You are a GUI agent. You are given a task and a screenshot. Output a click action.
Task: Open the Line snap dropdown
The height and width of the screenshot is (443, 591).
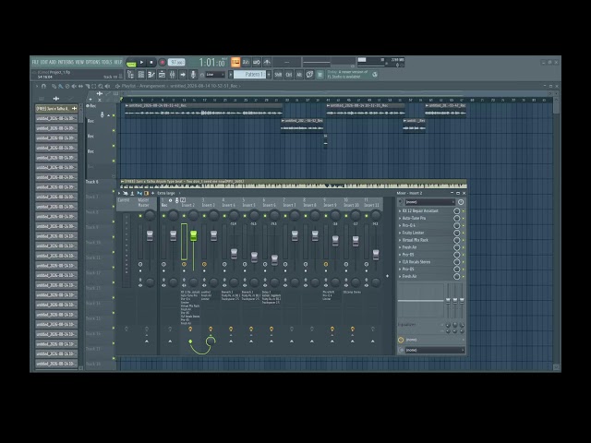(x=215, y=75)
